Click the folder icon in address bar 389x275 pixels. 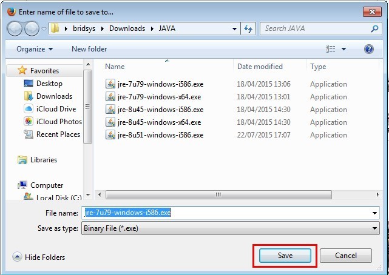[55, 28]
